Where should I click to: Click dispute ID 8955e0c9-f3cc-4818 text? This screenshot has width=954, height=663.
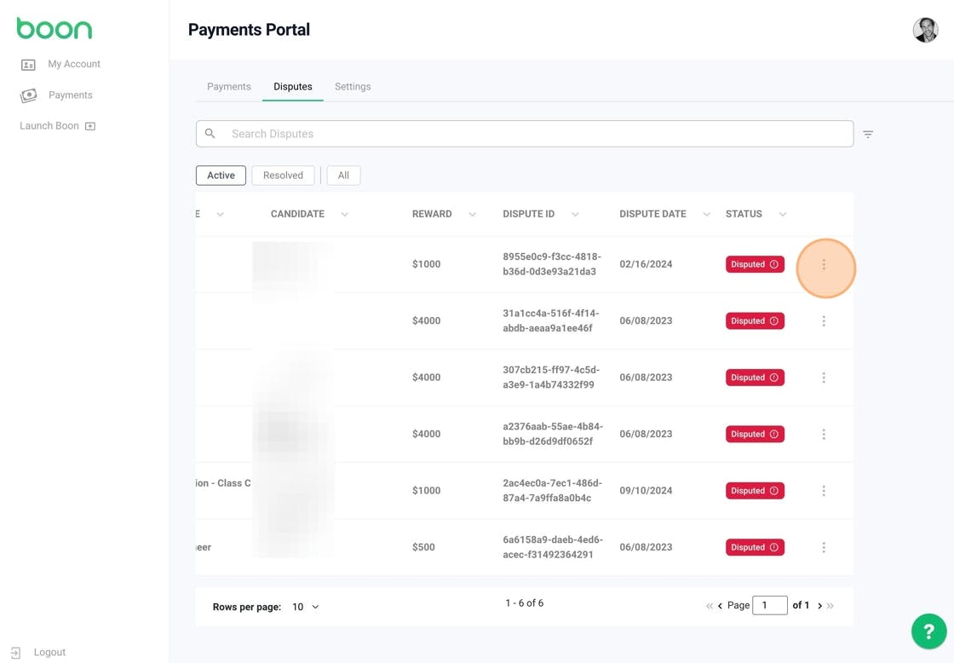click(551, 263)
